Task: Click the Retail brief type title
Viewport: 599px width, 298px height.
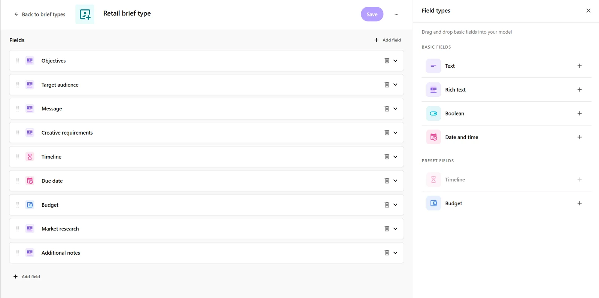Action: coord(127,13)
